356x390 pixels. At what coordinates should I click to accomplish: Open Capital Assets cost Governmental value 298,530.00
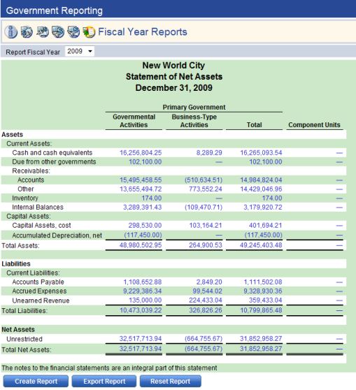(145, 226)
